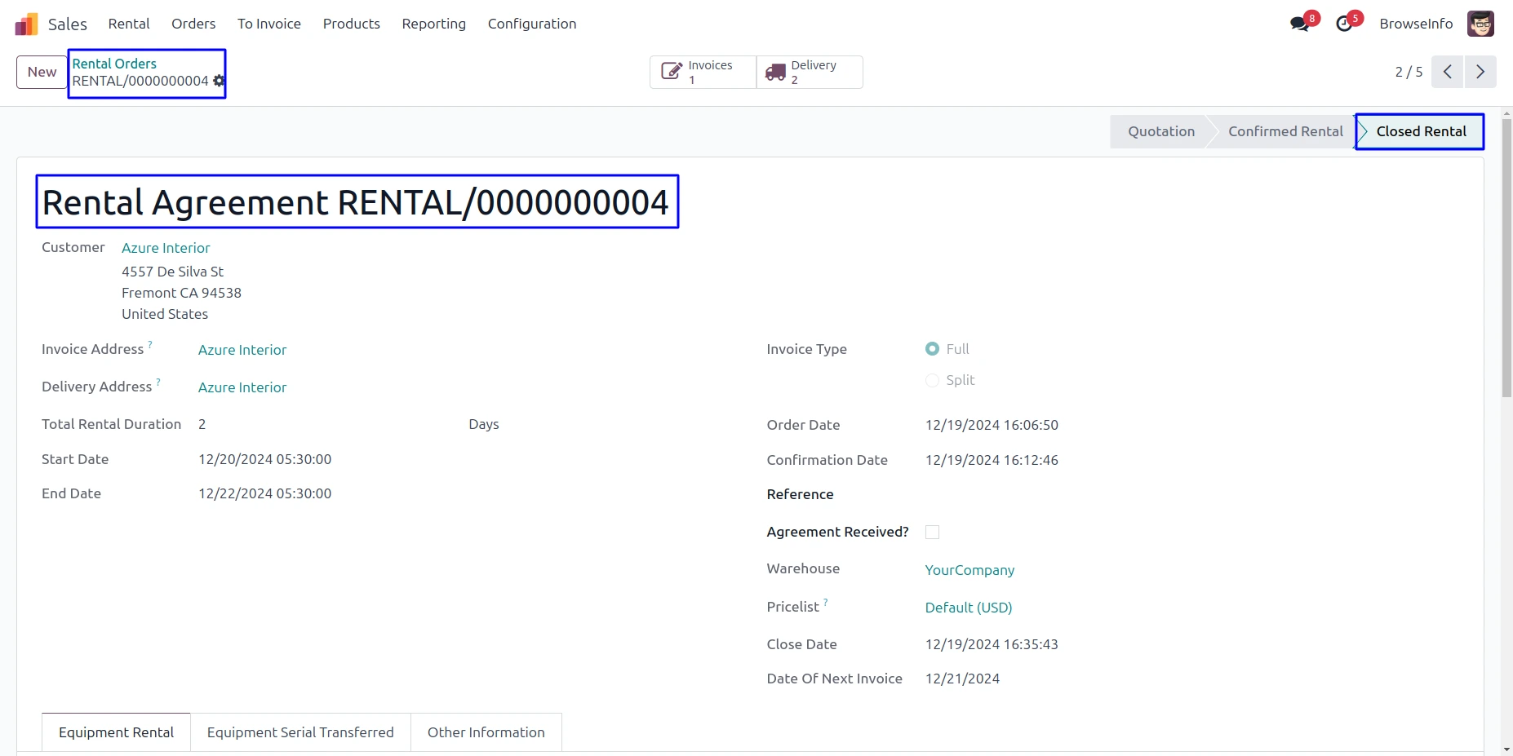Expand the Orders menu
Viewport: 1513px width, 756px height.
coord(193,24)
